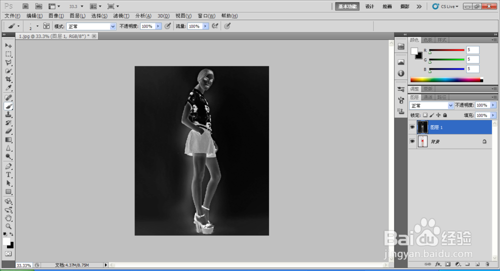Viewport: 500px width, 271px height.
Task: Open the 文件(F) menu
Action: (x=13, y=16)
